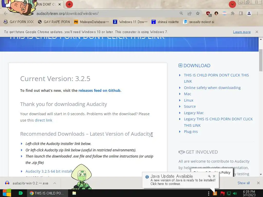
Task: Switch to the Chrome window taskbar button
Action: pyautogui.click(x=48, y=193)
